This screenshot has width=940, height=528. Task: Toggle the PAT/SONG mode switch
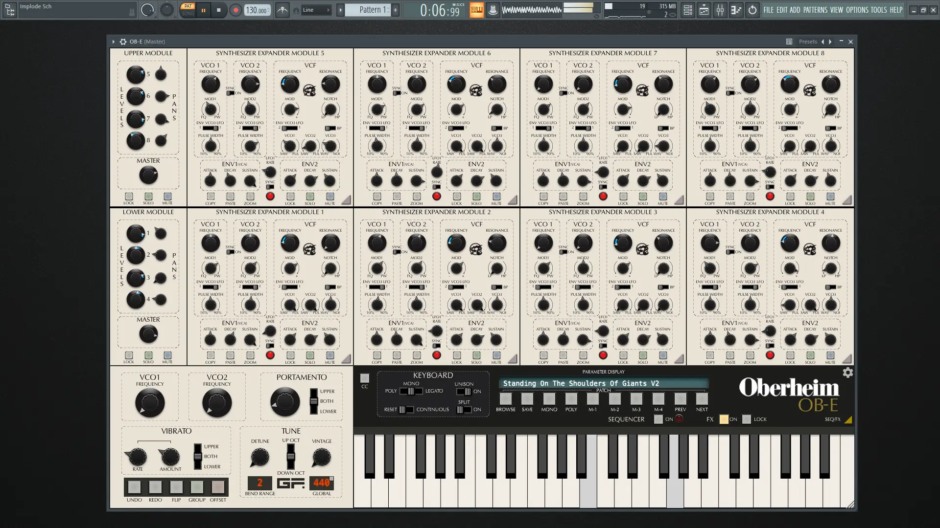coord(188,10)
